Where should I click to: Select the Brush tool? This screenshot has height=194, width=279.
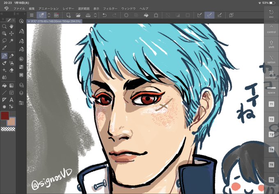(4, 63)
